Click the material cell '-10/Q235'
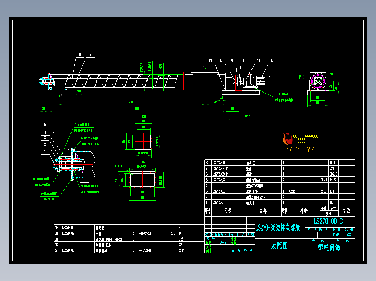 [145, 233]
